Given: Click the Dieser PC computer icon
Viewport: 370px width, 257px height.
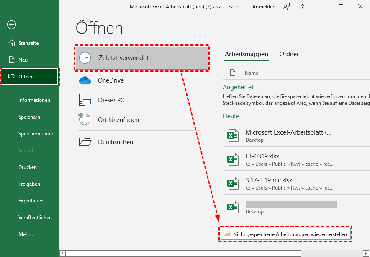Looking at the screenshot, I should [x=85, y=100].
